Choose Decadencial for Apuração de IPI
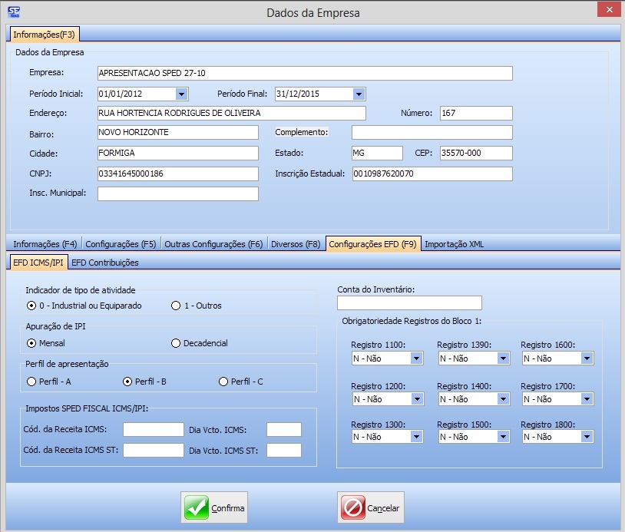 click(x=176, y=343)
